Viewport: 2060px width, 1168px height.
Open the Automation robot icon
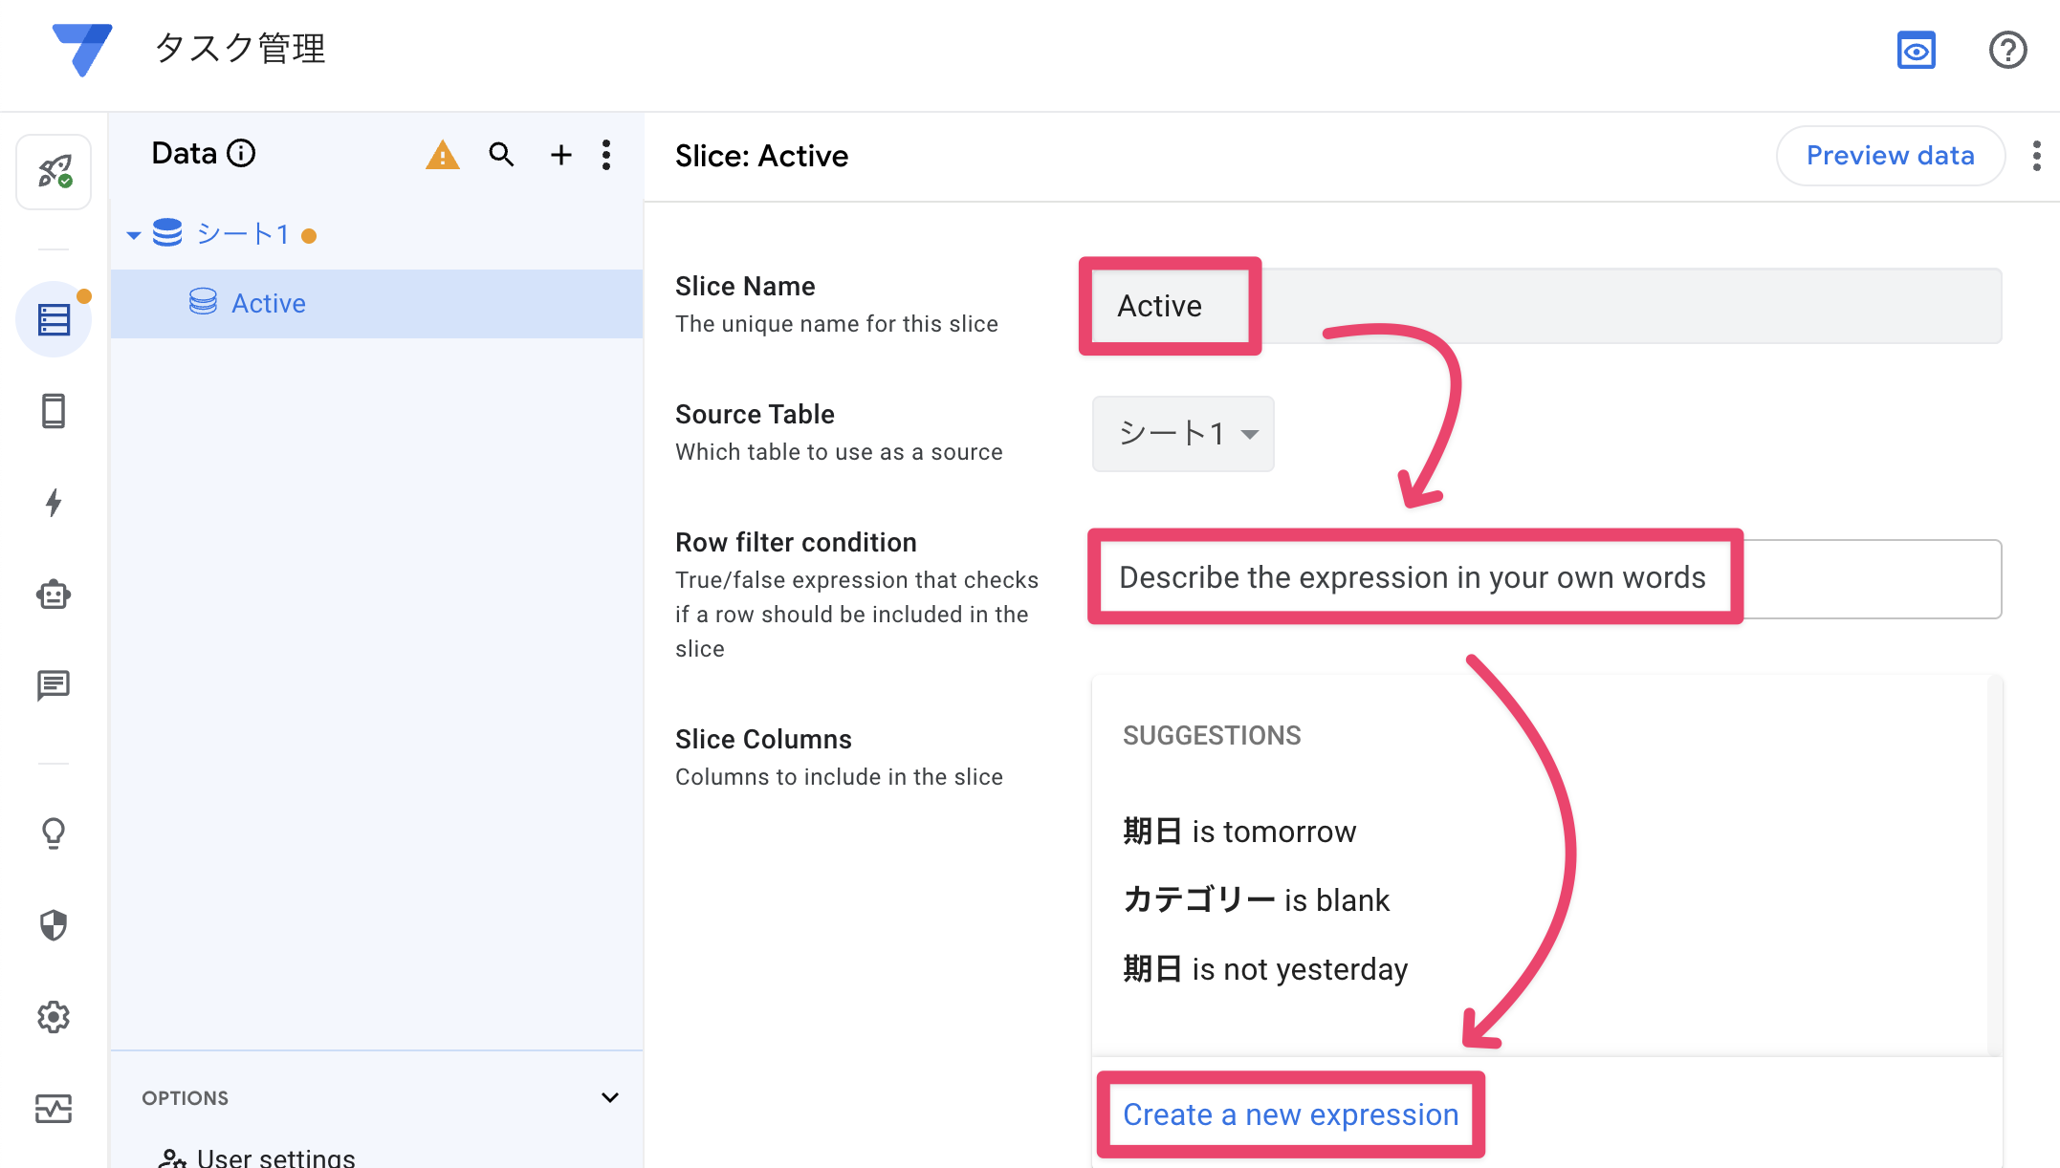[x=54, y=595]
